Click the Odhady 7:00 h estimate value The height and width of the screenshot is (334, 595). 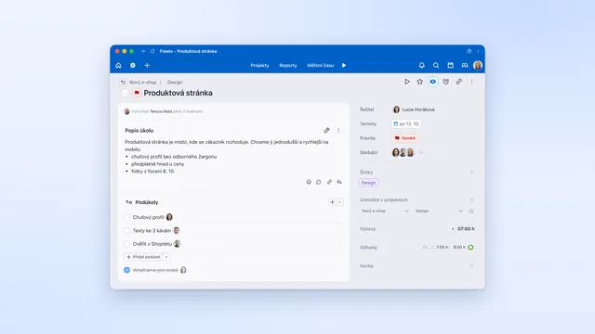click(442, 248)
